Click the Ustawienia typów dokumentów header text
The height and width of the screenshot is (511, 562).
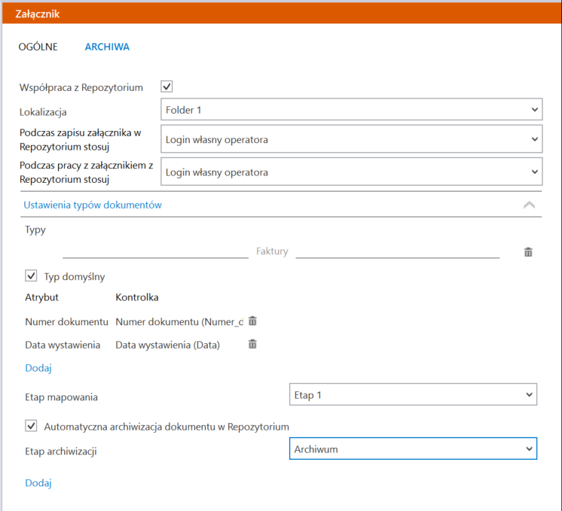coord(93,205)
